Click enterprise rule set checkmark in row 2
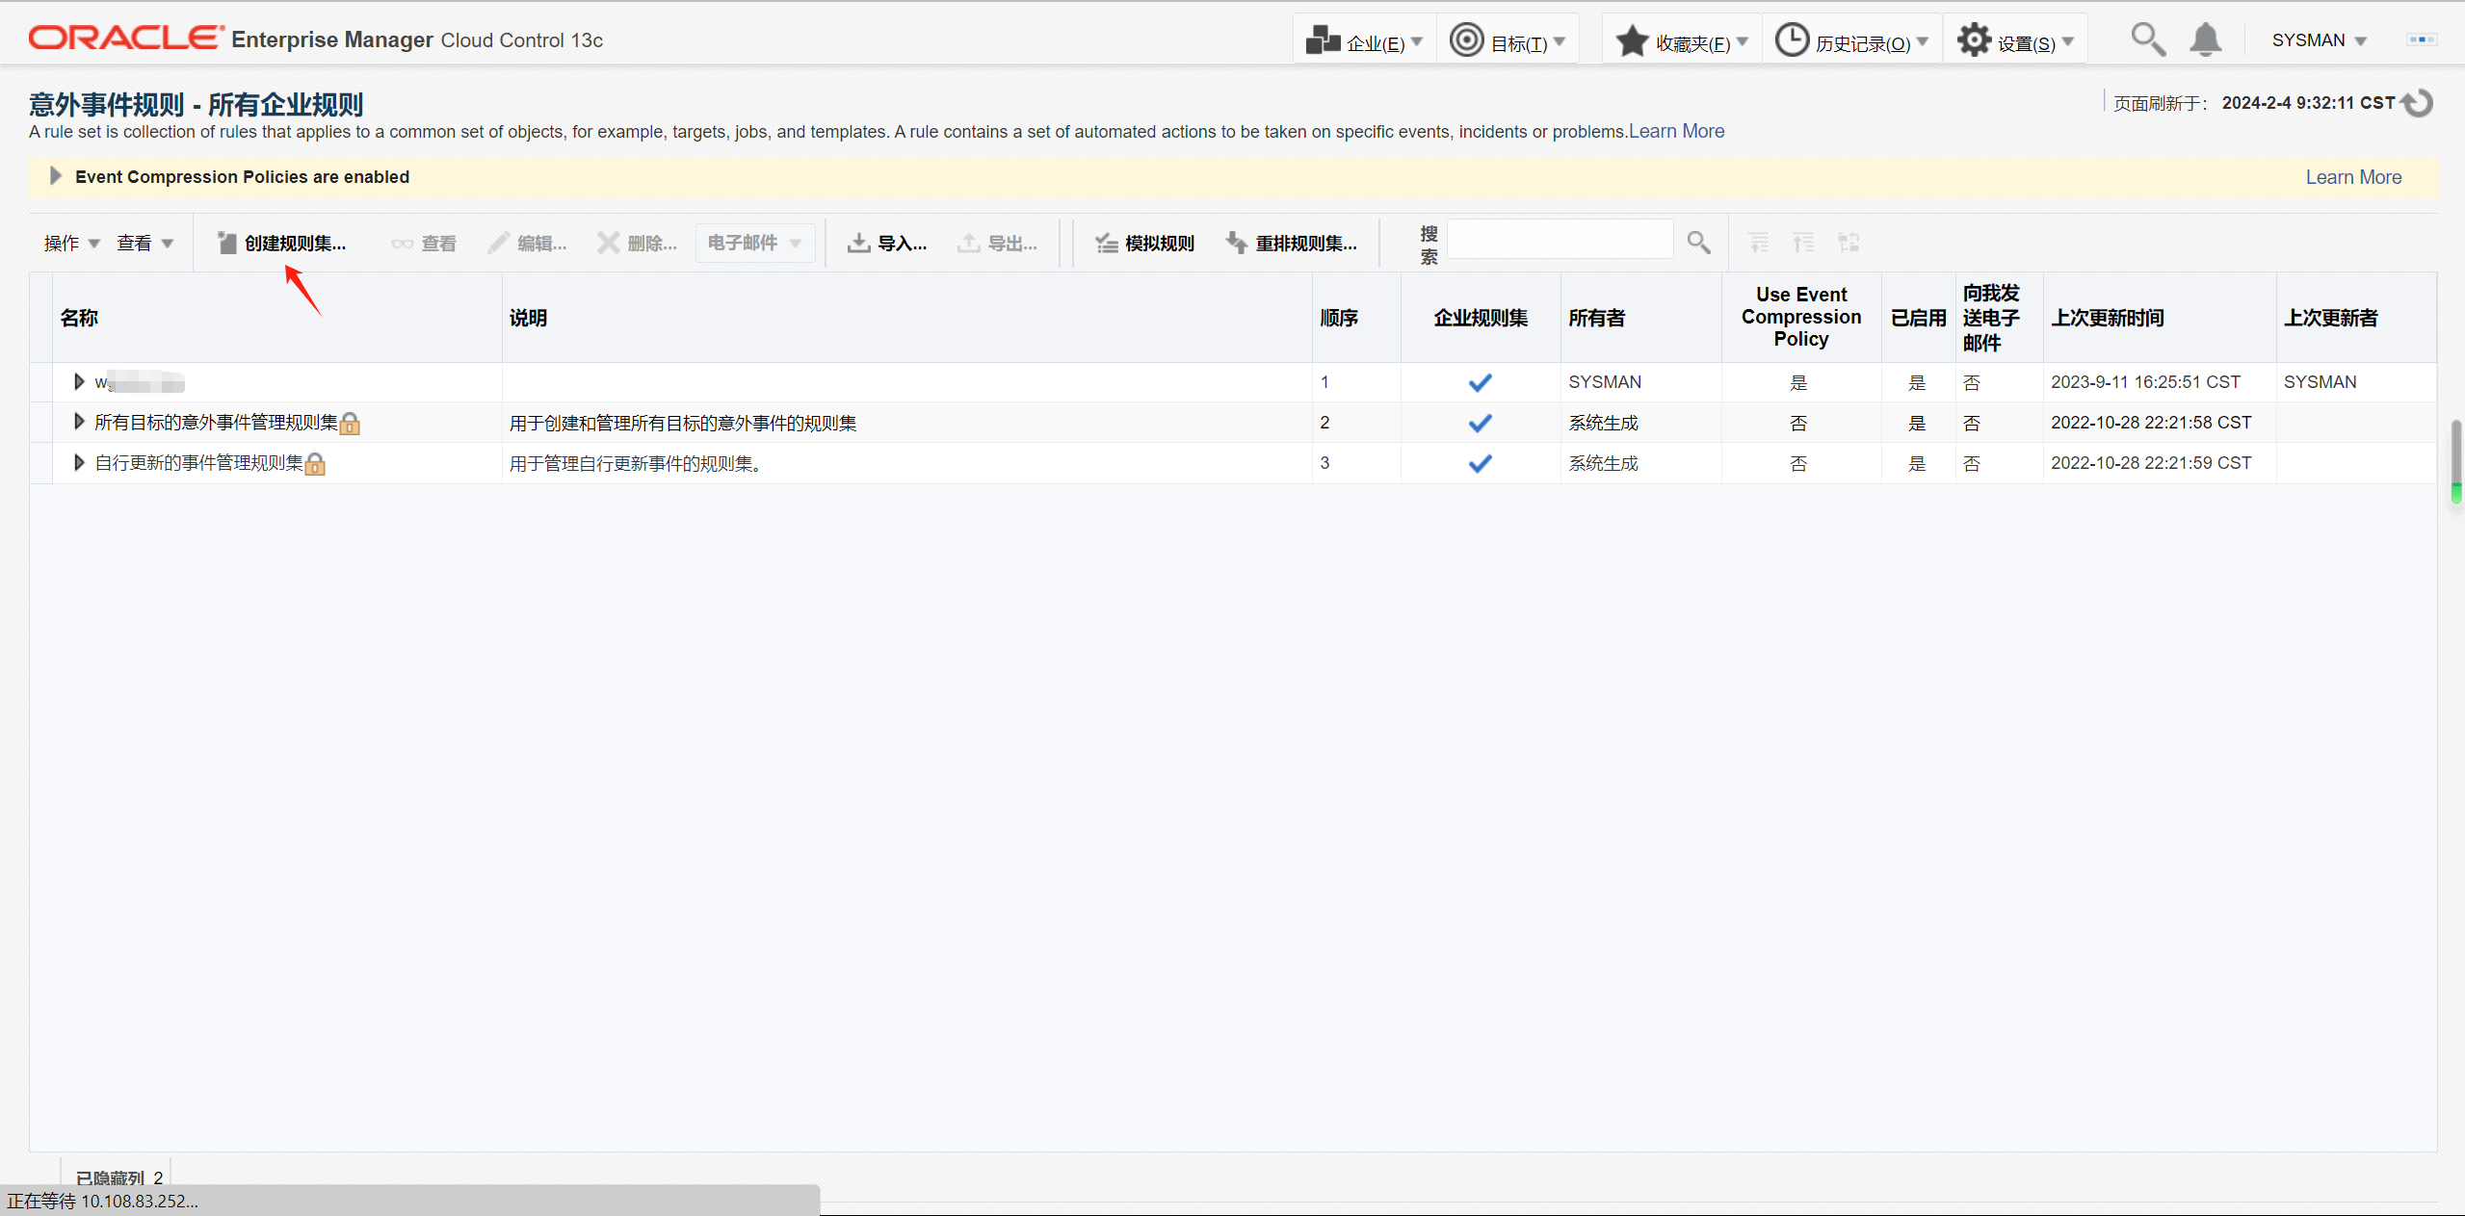This screenshot has width=2465, height=1216. [x=1480, y=424]
